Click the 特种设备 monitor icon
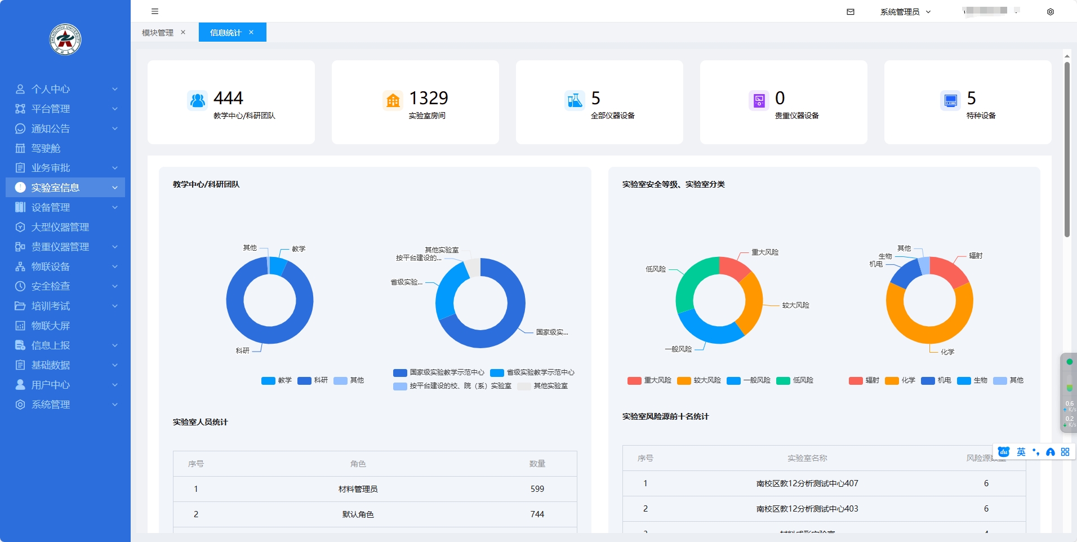Image resolution: width=1077 pixels, height=542 pixels. (951, 101)
